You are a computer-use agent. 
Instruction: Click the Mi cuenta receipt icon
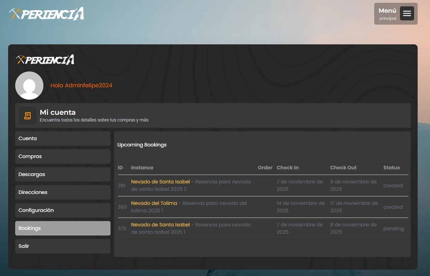(x=28, y=115)
